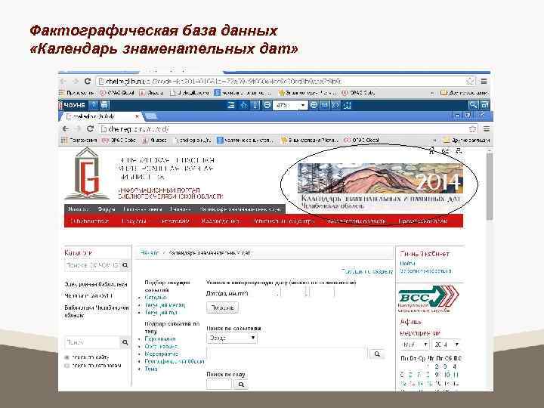Click the Начало breadcrumb link
Image resolution: width=544 pixels, height=408 pixels.
150,253
